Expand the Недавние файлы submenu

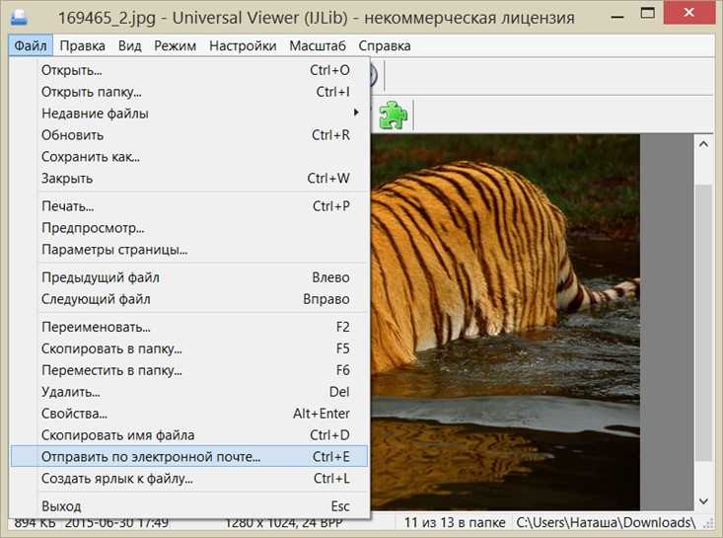click(189, 114)
